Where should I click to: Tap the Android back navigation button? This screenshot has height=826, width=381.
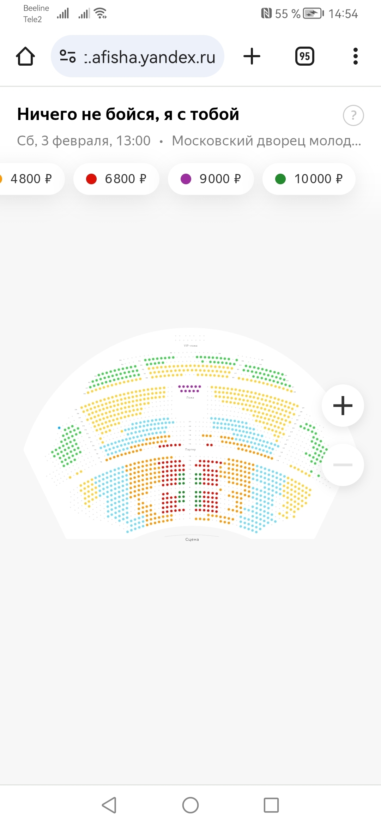[x=109, y=805]
